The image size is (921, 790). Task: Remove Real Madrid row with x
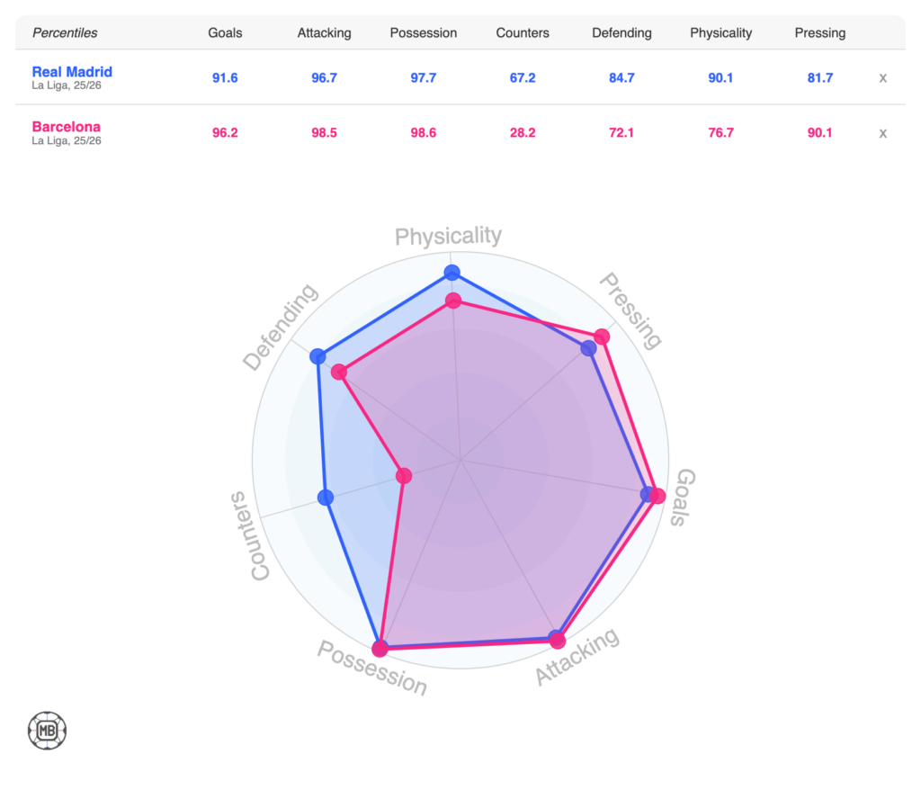click(x=882, y=78)
